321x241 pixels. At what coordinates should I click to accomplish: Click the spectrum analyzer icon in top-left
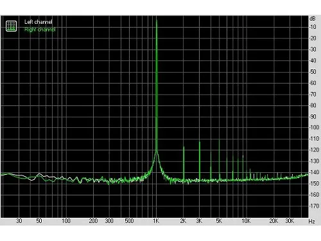click(x=11, y=26)
